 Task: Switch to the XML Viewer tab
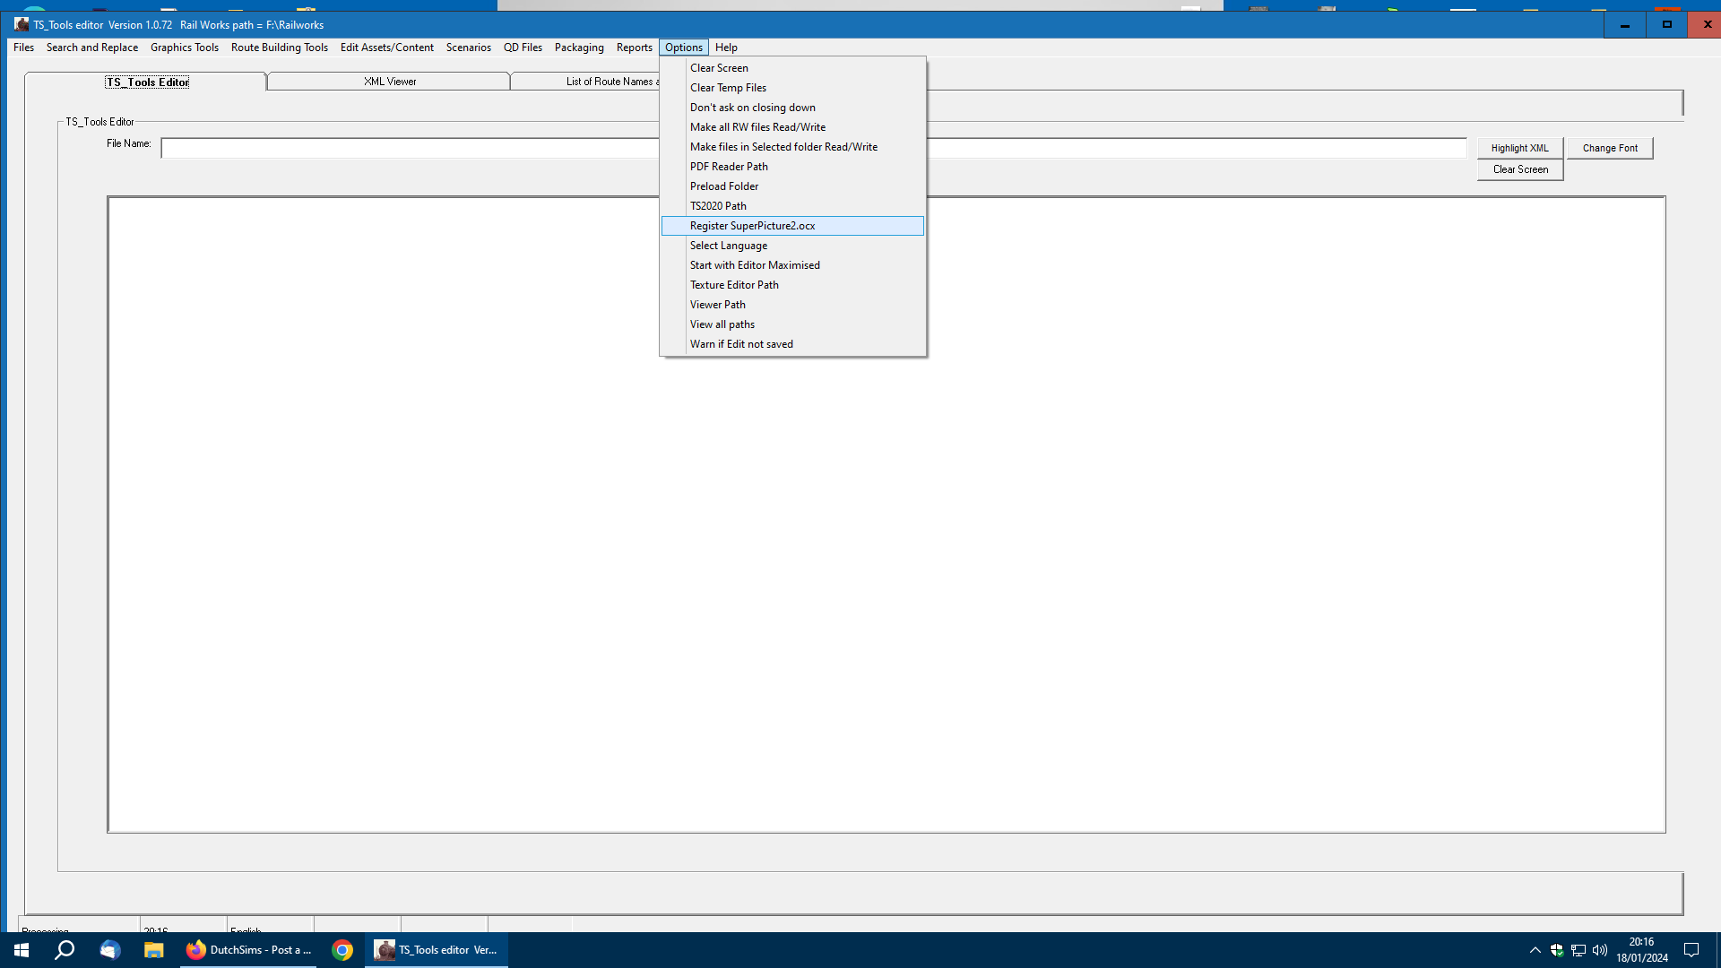click(x=389, y=82)
